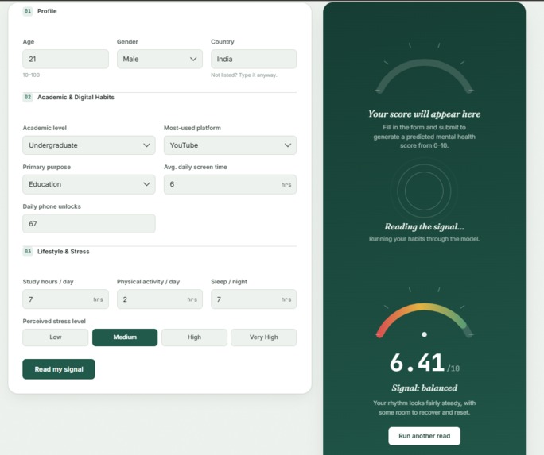Expand the Academic level dropdown
The height and width of the screenshot is (455, 544).
click(89, 145)
